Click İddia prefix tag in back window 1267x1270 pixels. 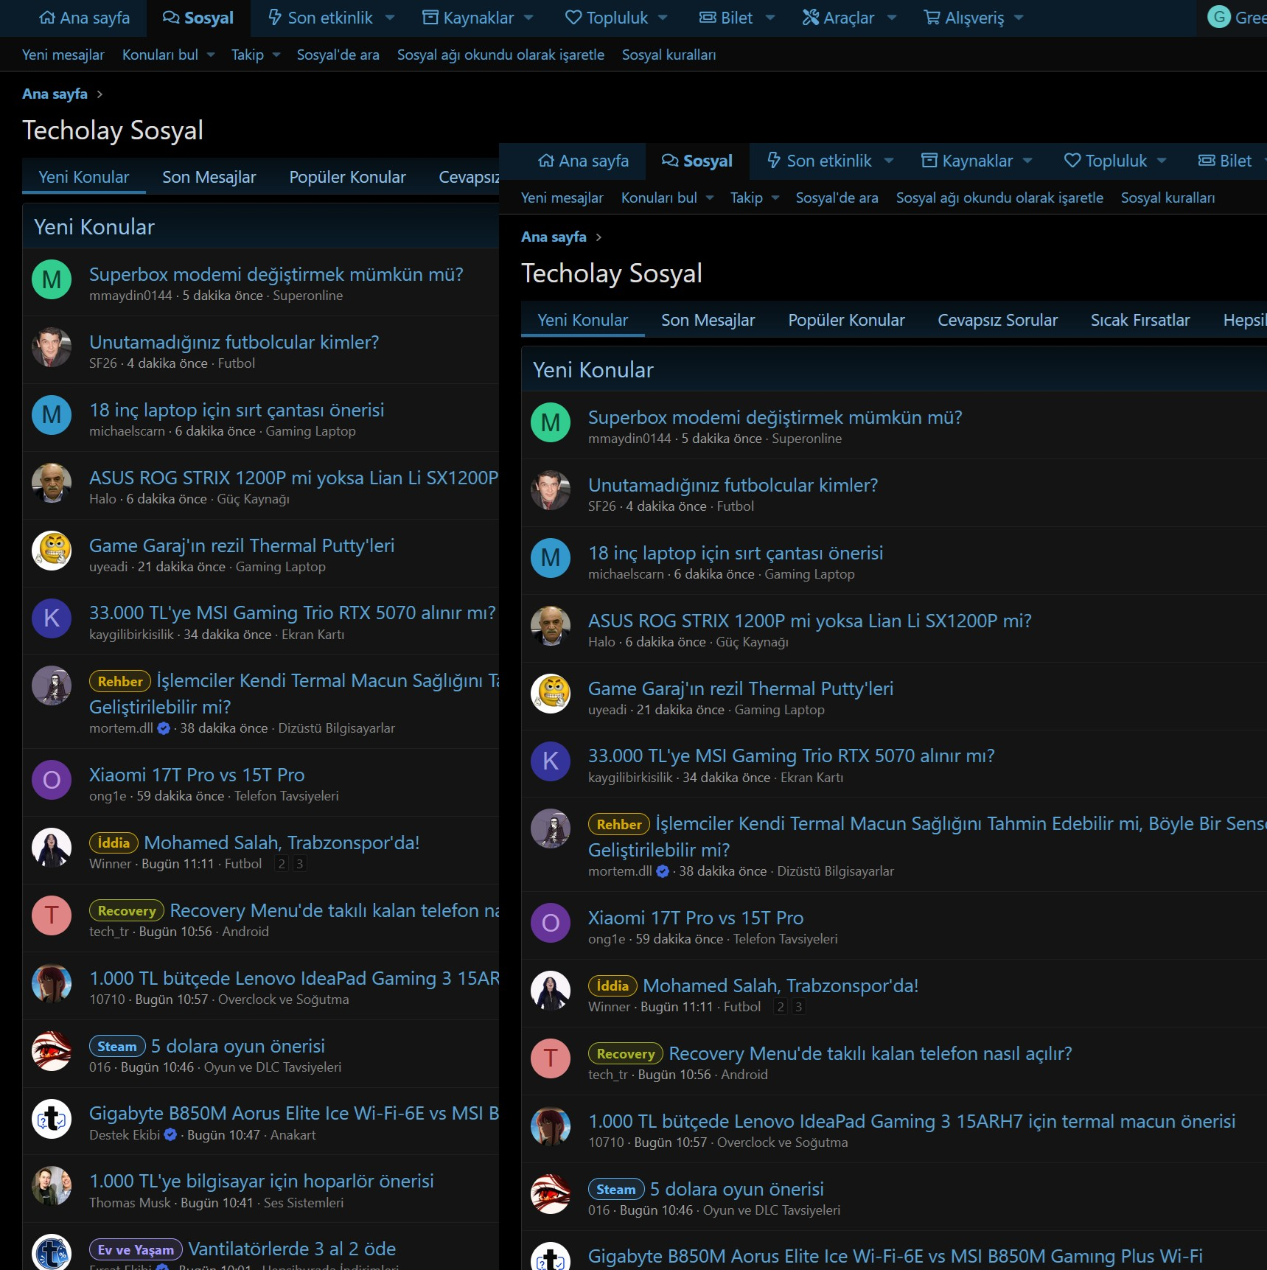(x=114, y=842)
